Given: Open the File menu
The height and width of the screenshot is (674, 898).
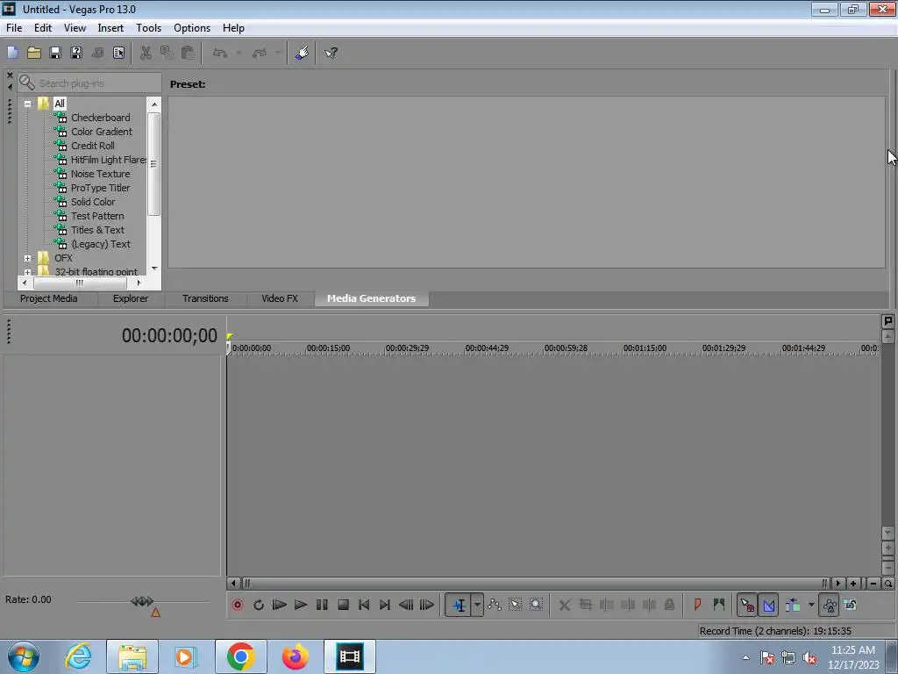Looking at the screenshot, I should pos(14,28).
